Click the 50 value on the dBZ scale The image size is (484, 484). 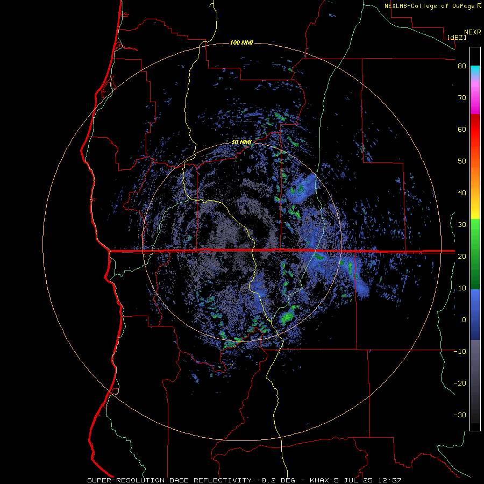coord(462,161)
